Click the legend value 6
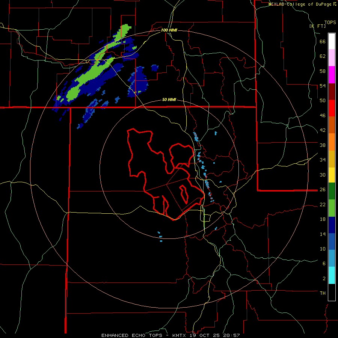 pyautogui.click(x=324, y=263)
